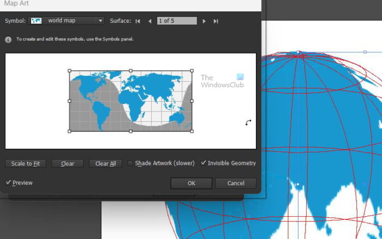Image resolution: width=382 pixels, height=239 pixels.
Task: Click the bottom-center handle of map bounding box
Action: [131, 131]
